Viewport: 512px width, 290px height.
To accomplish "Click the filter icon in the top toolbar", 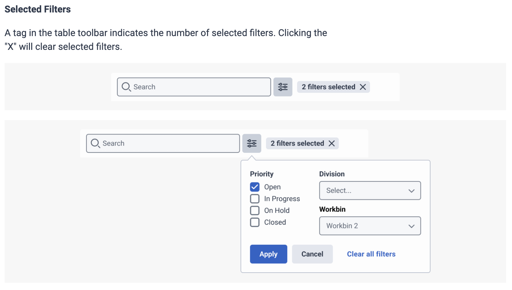I will [x=283, y=87].
